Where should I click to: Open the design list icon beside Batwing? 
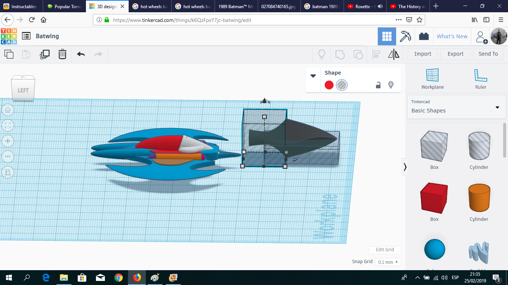[x=26, y=36]
